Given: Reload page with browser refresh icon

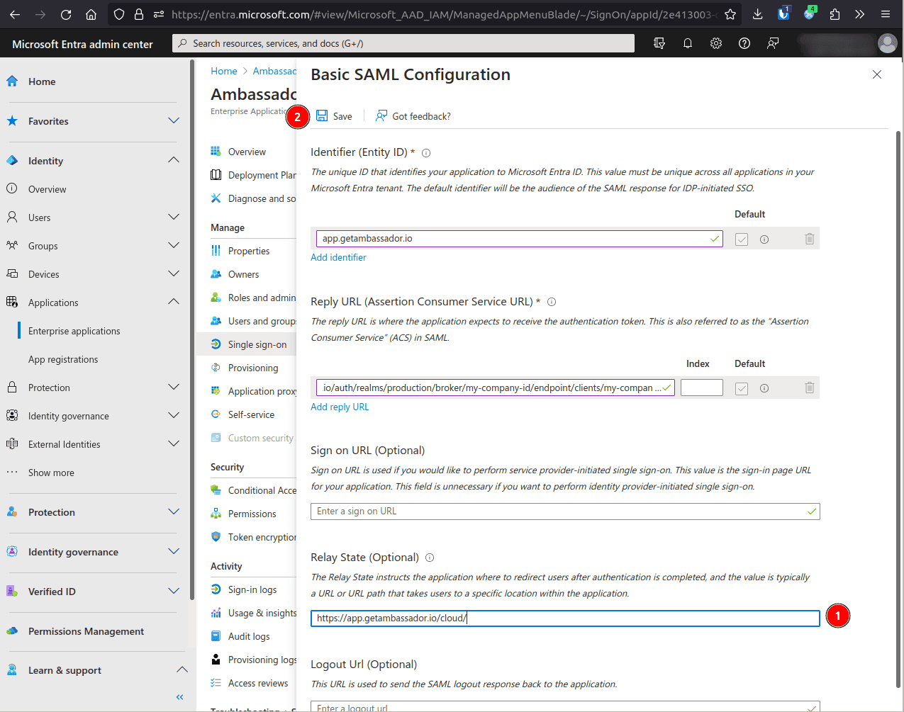Looking at the screenshot, I should pos(66,14).
